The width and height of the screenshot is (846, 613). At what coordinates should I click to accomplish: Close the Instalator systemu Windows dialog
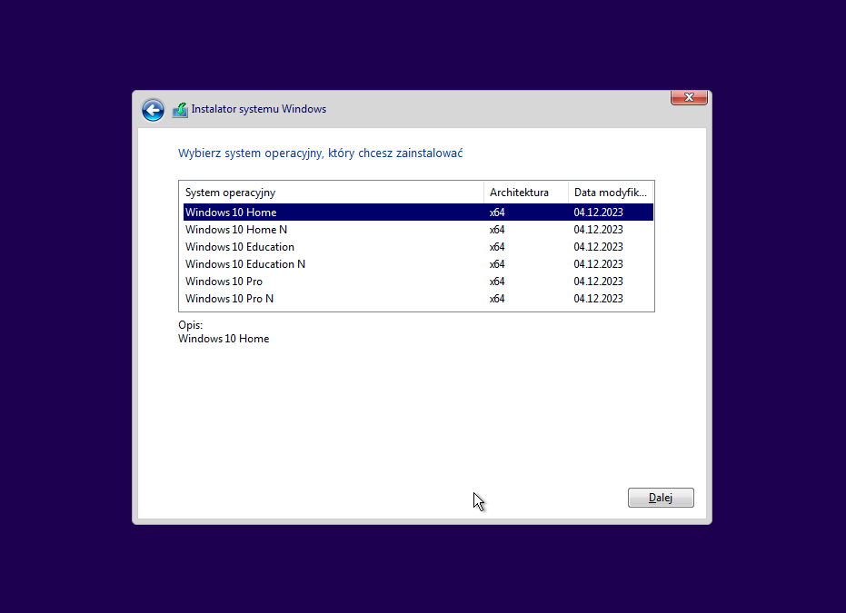(x=689, y=97)
